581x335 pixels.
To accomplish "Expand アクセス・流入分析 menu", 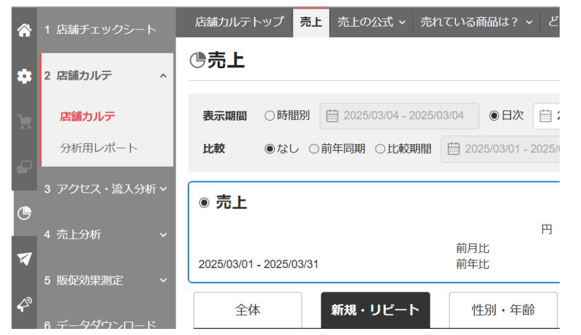I will (163, 189).
